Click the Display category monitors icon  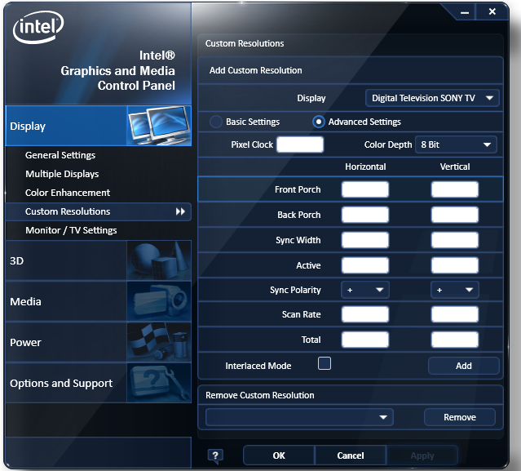pos(159,126)
